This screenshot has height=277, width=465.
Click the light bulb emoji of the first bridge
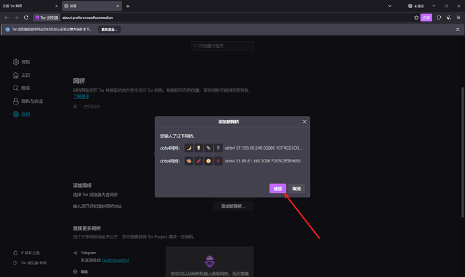click(x=198, y=148)
